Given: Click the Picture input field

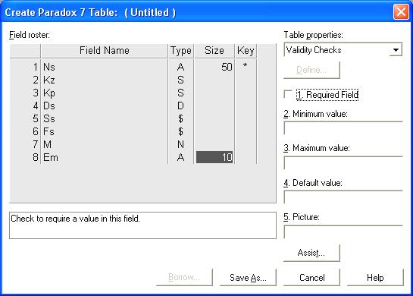Looking at the screenshot, I should [x=343, y=232].
